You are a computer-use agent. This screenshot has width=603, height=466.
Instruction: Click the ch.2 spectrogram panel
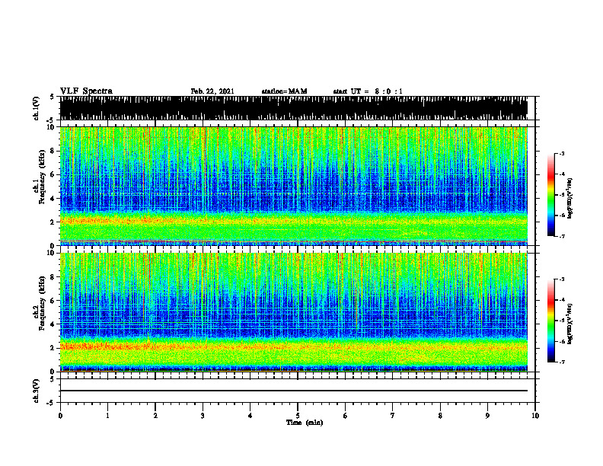click(294, 312)
